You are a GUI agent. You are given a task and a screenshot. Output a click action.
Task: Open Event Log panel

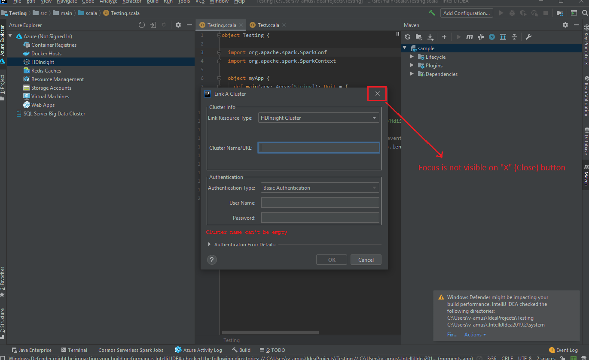(563, 350)
